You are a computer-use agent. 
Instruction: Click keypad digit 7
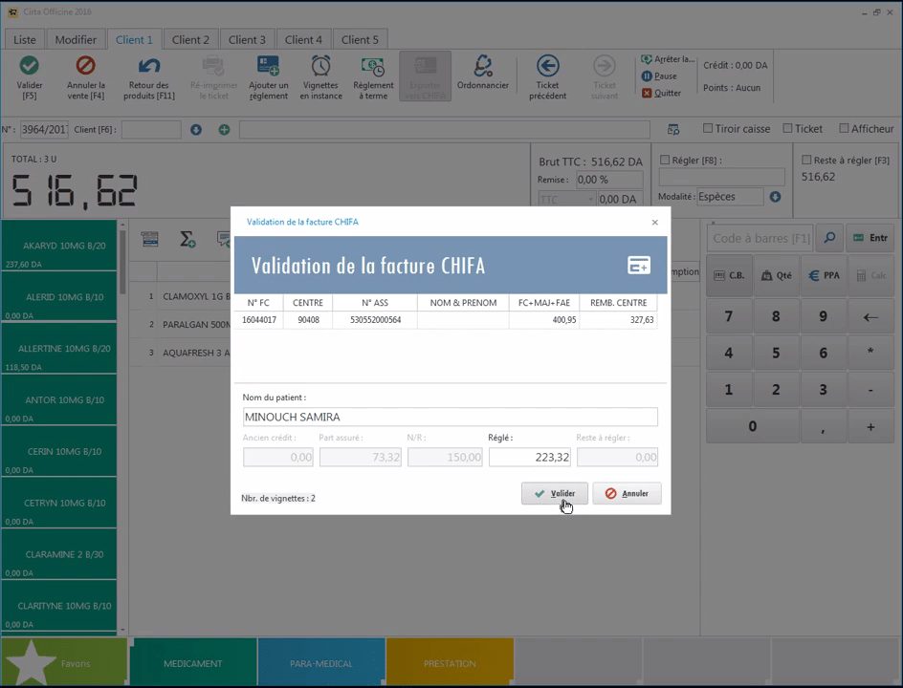pyautogui.click(x=729, y=317)
